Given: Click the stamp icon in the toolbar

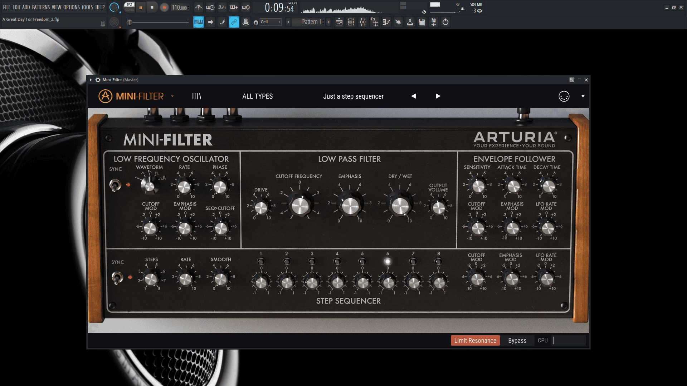Looking at the screenshot, I should [246, 22].
